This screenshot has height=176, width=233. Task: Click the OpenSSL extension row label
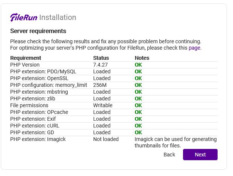pyautogui.click(x=41, y=78)
